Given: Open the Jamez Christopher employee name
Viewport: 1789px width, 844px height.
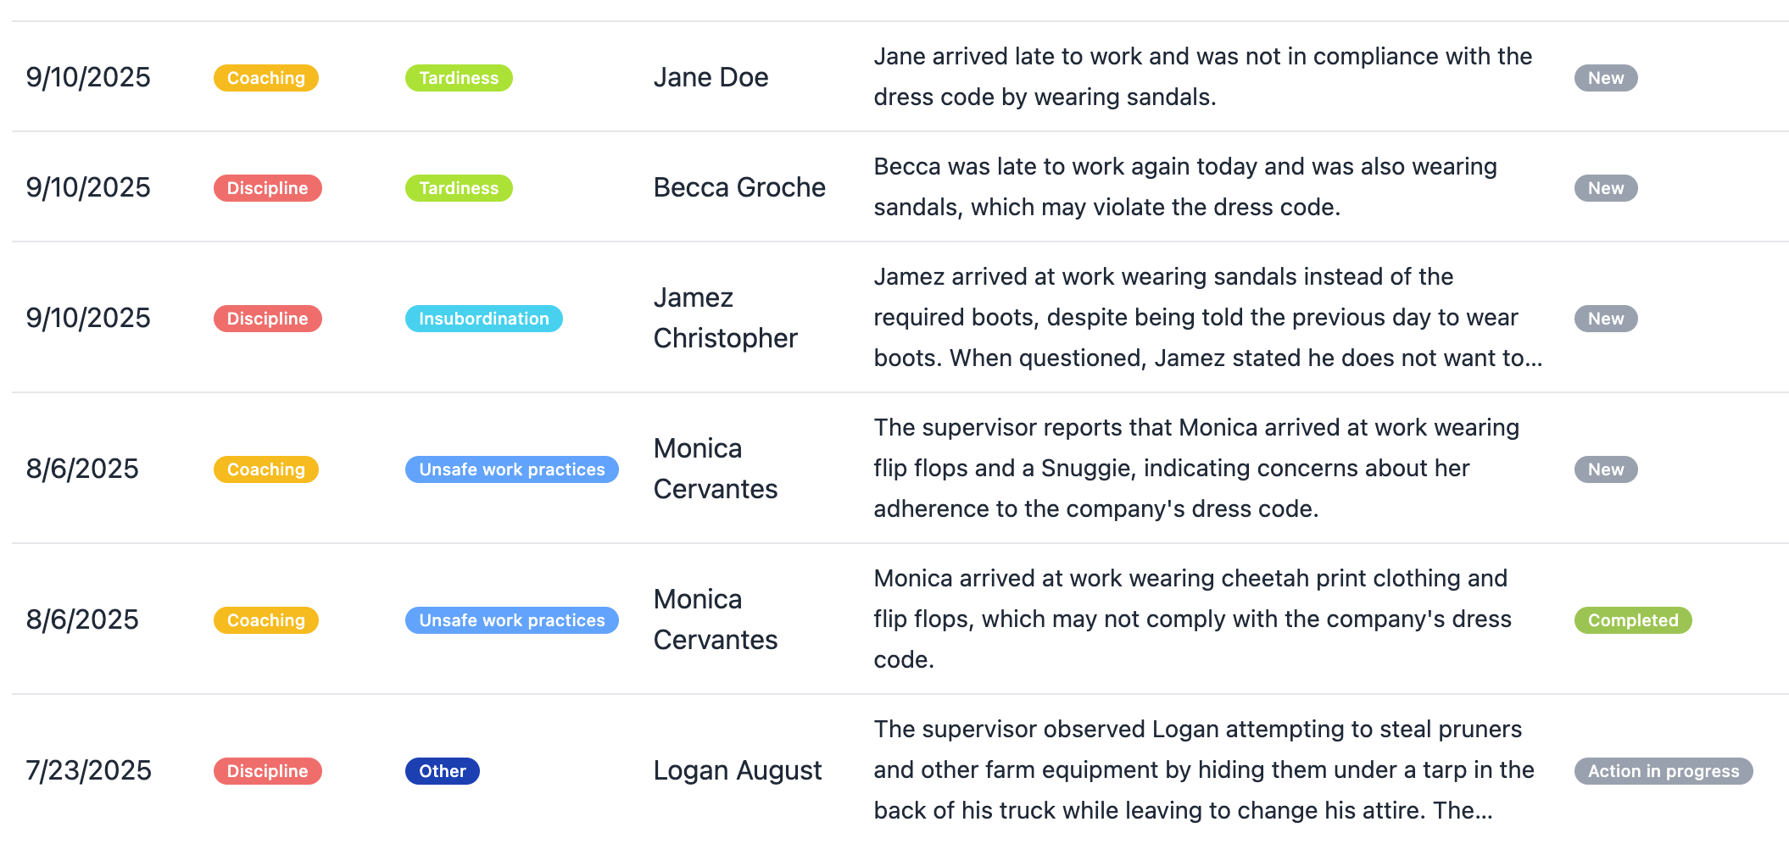Looking at the screenshot, I should [725, 318].
